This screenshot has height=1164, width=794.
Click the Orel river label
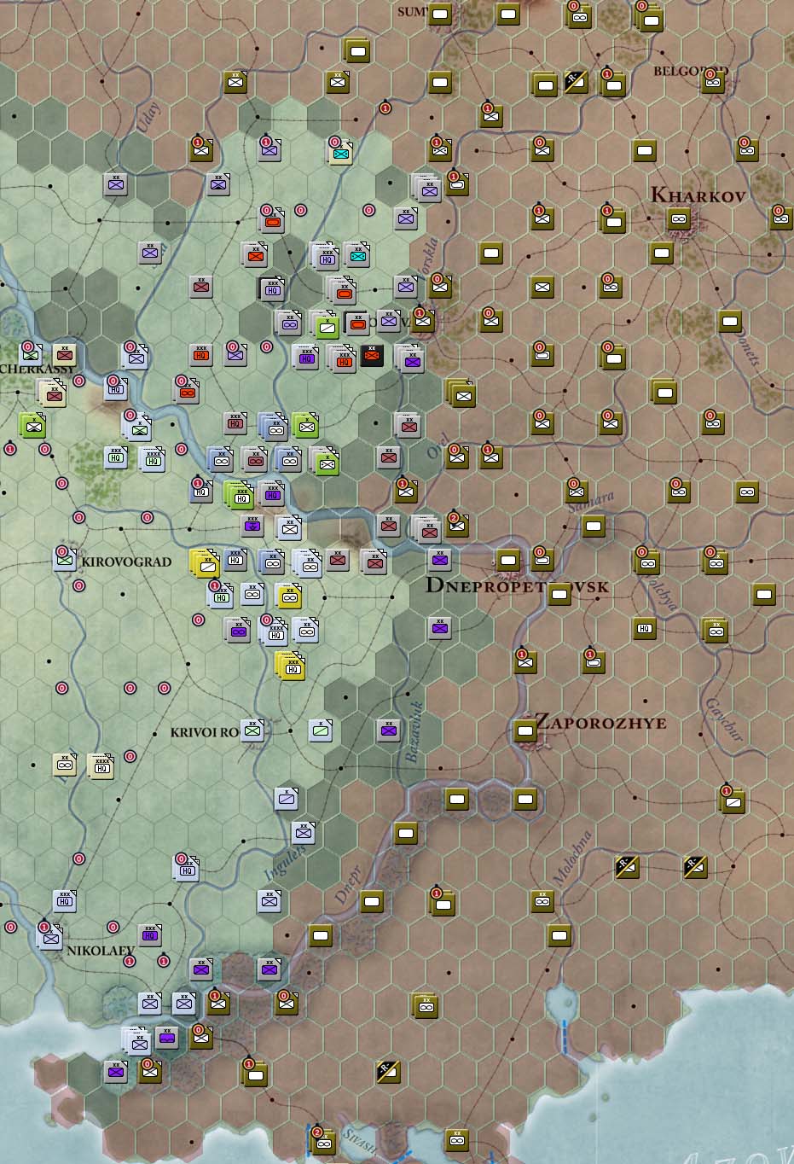438,449
